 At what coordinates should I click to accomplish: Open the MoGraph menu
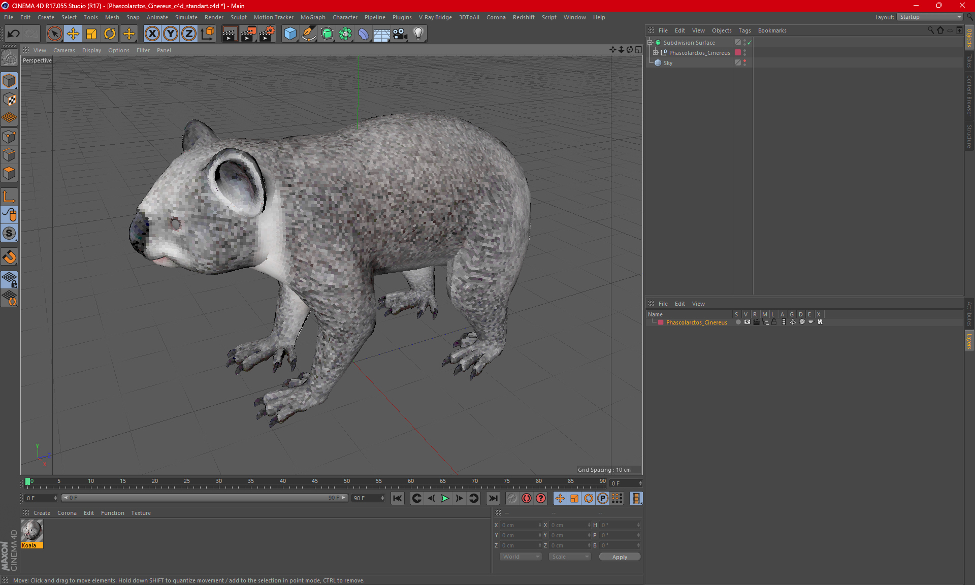[x=313, y=17]
